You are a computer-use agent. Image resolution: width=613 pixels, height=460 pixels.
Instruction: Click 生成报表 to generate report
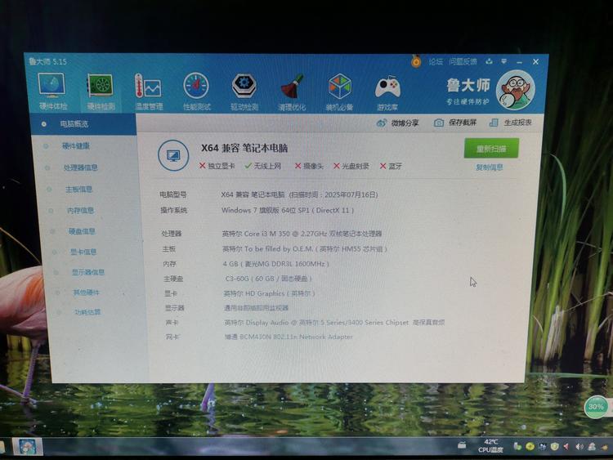pos(511,123)
